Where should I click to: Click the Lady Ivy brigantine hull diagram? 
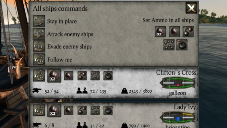[x=178, y=117]
